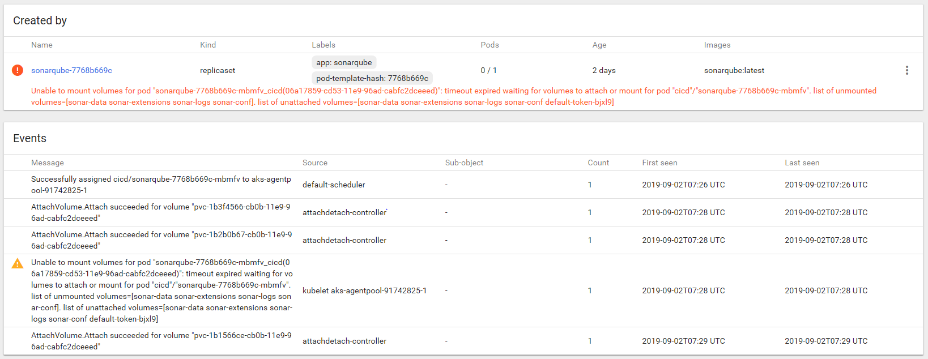Click the 'Created by' section heading
Image resolution: width=928 pixels, height=359 pixels.
click(40, 20)
